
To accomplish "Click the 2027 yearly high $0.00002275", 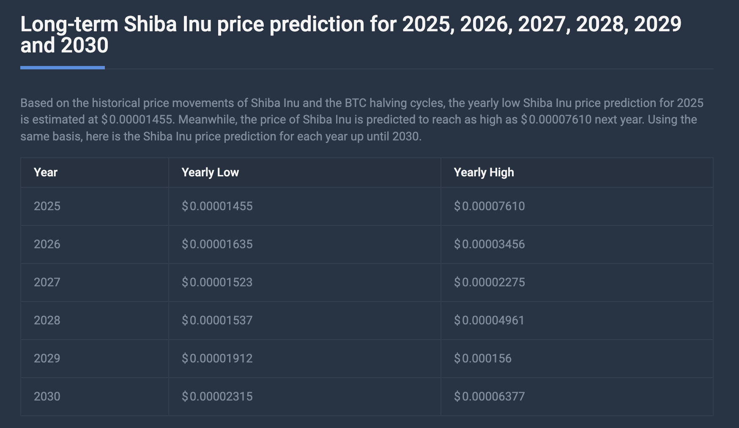I will tap(490, 283).
